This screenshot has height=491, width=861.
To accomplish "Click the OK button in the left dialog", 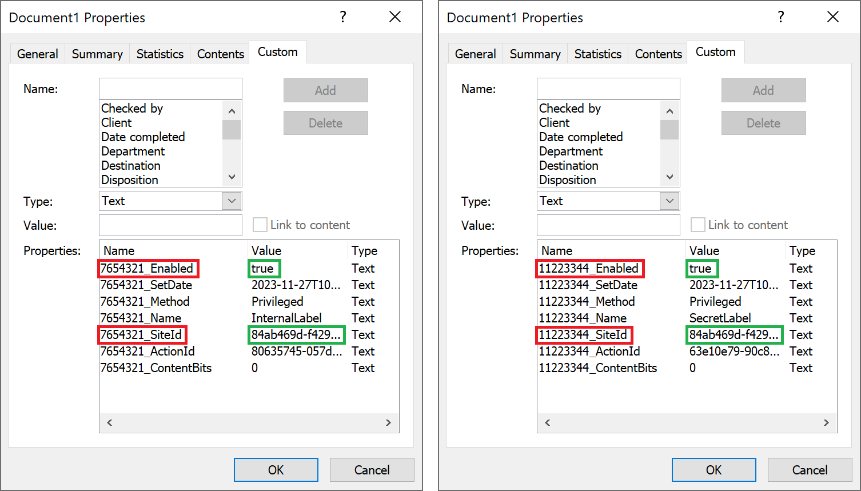I will click(276, 469).
